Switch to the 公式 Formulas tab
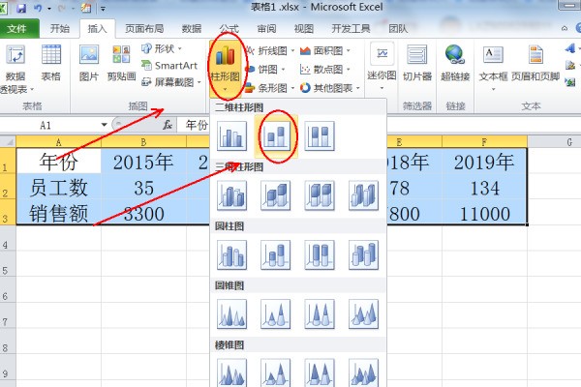Viewport: 581px width, 387px height. (x=229, y=28)
